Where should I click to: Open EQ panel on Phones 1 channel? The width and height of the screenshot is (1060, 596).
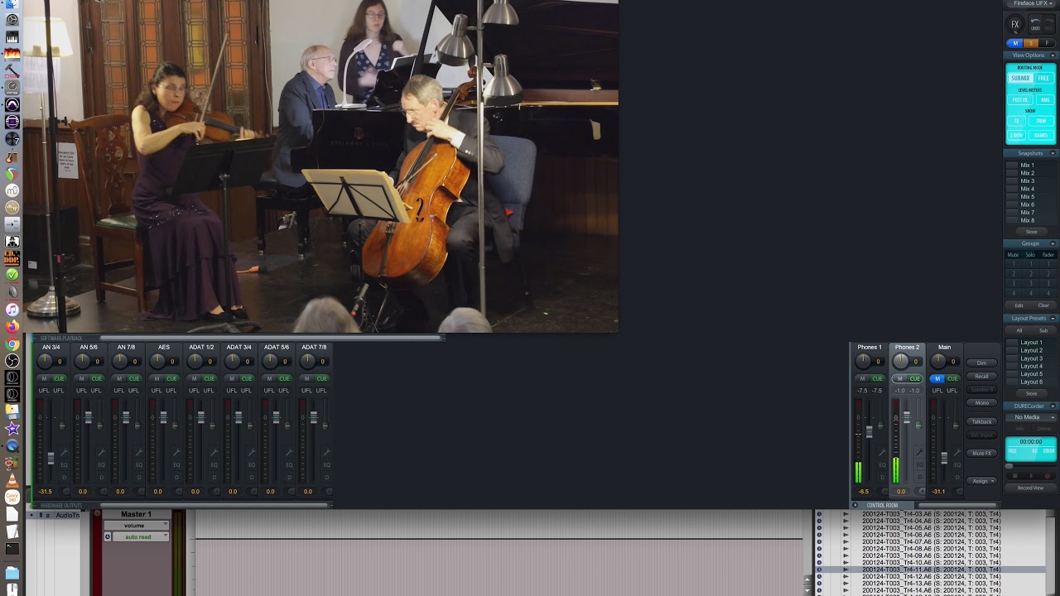click(x=882, y=465)
